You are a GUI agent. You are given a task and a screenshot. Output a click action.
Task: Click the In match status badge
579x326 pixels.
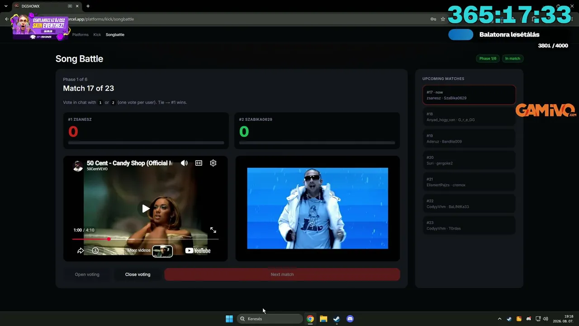tap(513, 58)
